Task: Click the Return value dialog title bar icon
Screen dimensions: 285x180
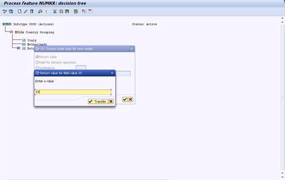Action: coord(37,73)
